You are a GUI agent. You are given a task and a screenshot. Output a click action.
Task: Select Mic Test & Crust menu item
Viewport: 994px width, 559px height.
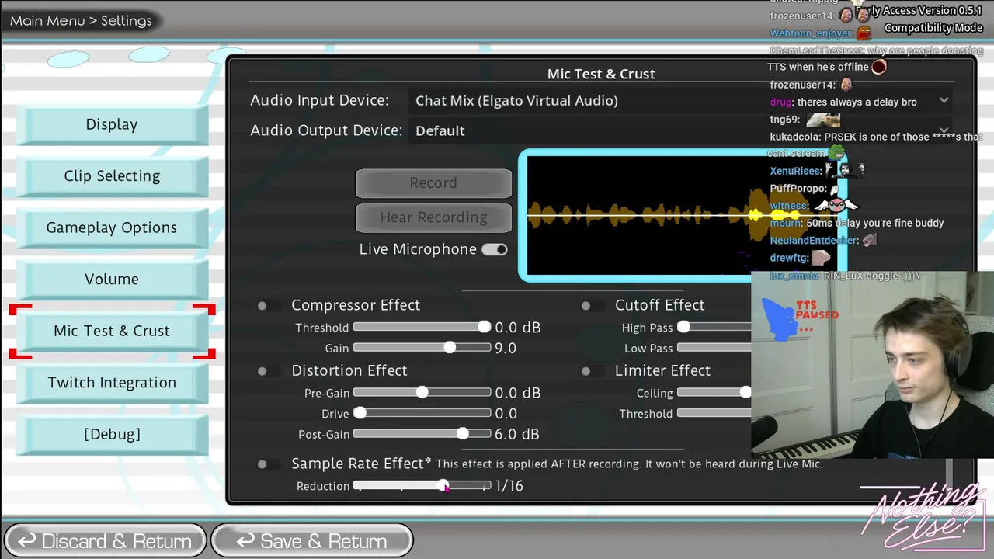(x=112, y=331)
